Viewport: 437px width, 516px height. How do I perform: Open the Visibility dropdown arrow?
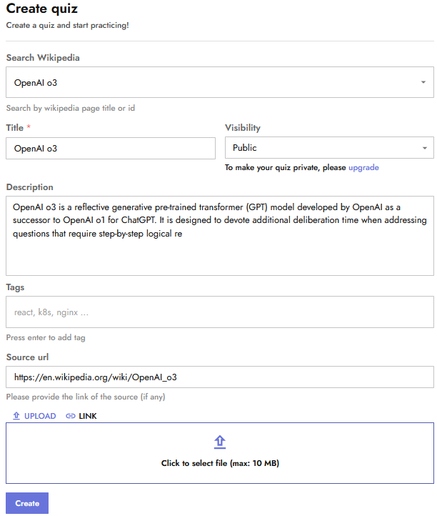[426, 148]
